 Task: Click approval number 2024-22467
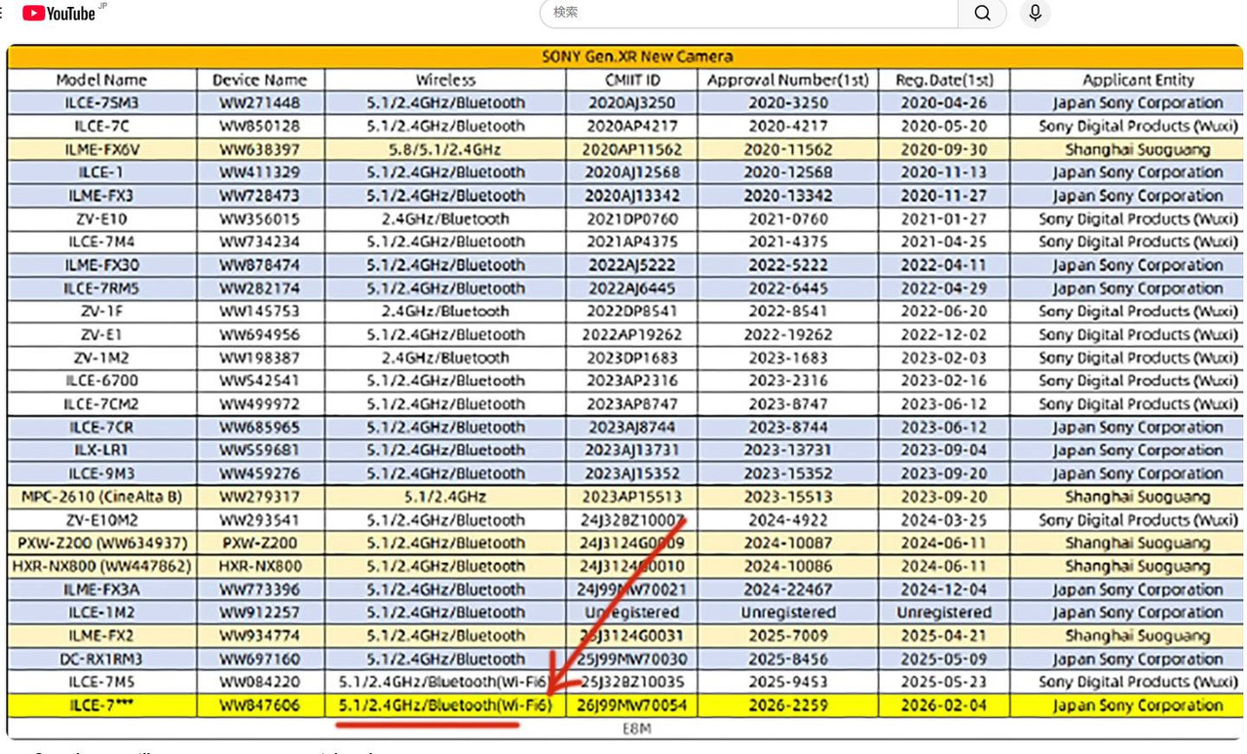click(788, 589)
